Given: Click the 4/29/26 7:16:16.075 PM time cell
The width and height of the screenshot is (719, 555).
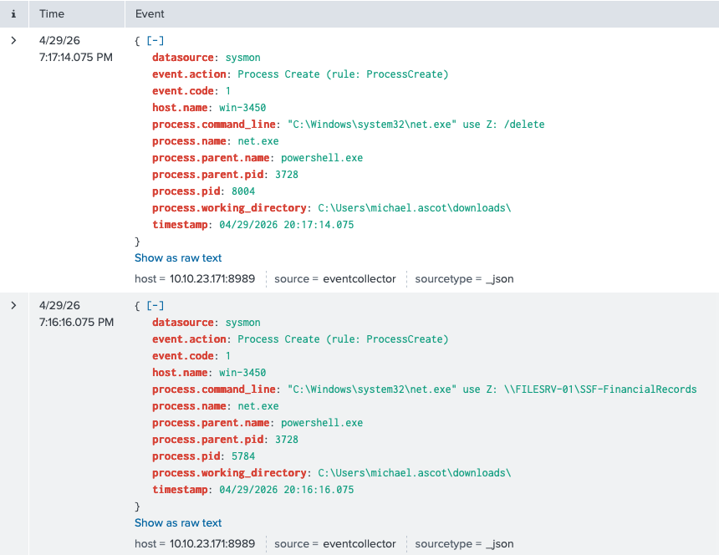Looking at the screenshot, I should [x=76, y=313].
